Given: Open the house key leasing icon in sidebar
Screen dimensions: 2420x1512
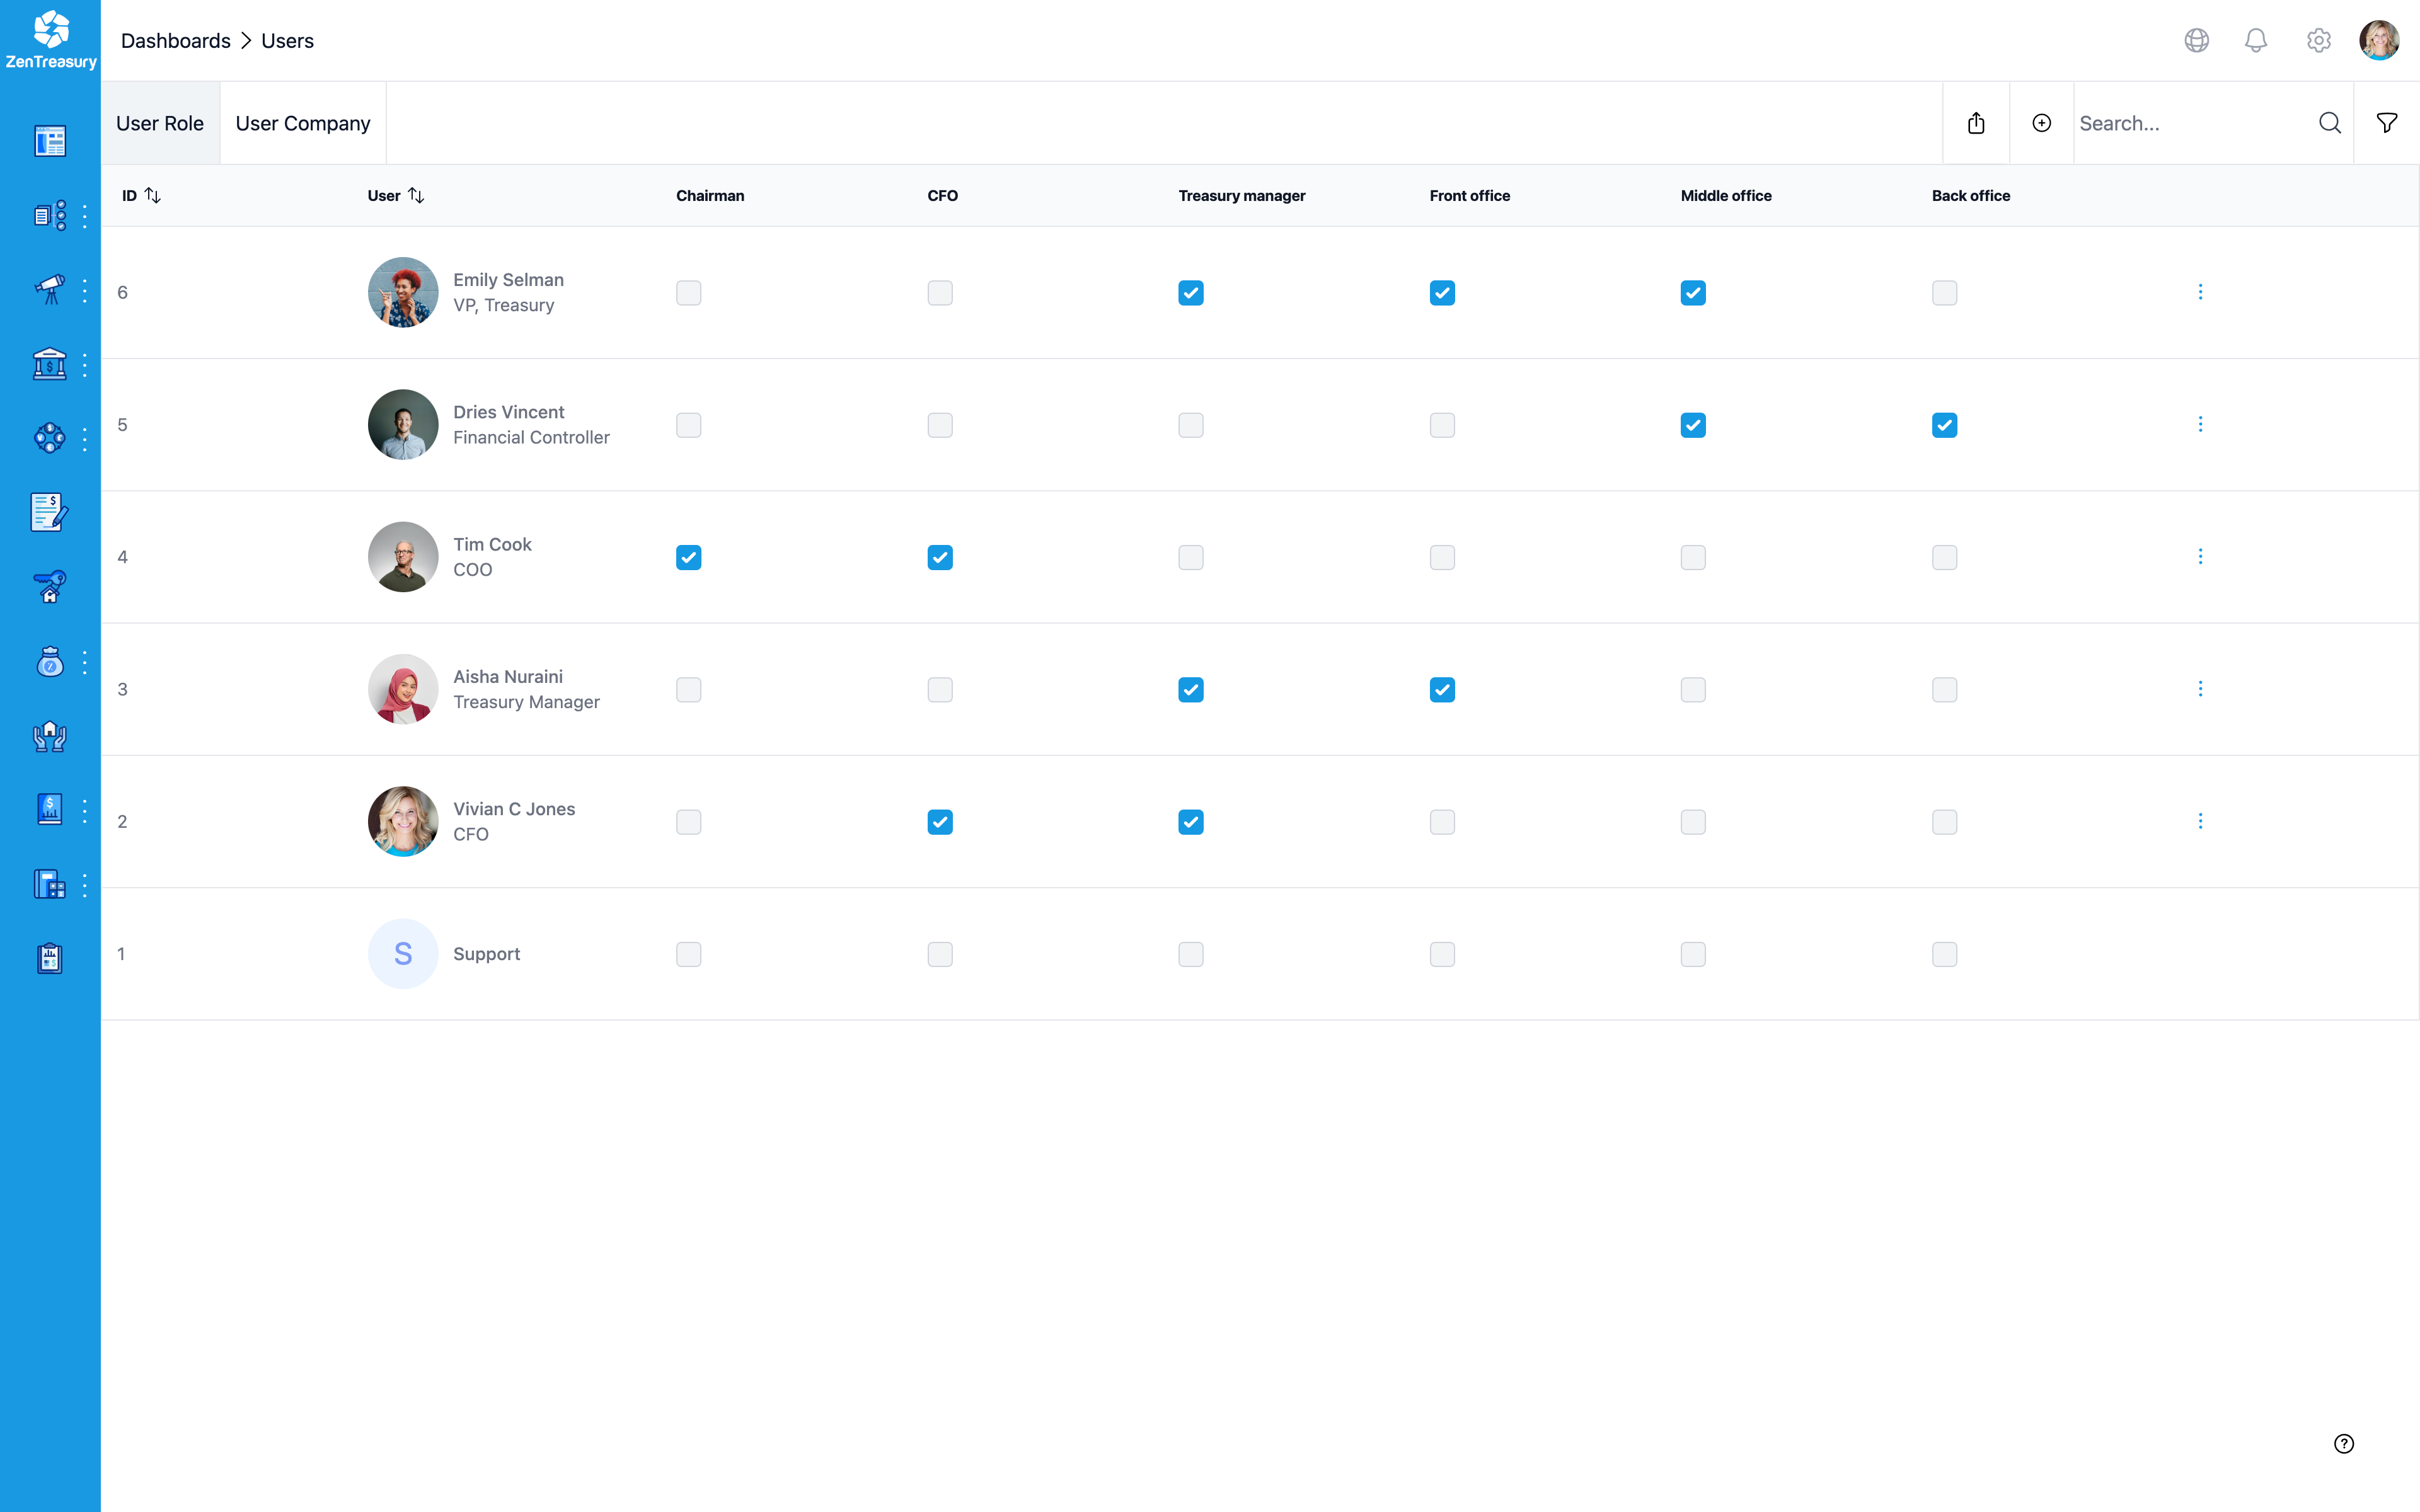Looking at the screenshot, I should (49, 587).
